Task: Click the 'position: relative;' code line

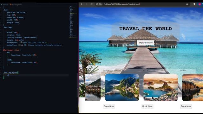Action: [x=16, y=12]
